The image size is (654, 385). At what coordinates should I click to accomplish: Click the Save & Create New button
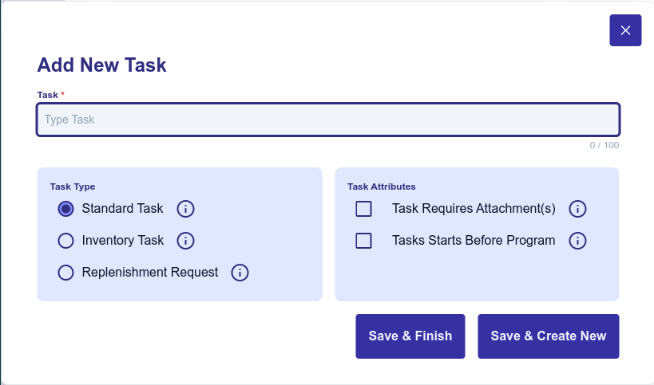pyautogui.click(x=548, y=336)
